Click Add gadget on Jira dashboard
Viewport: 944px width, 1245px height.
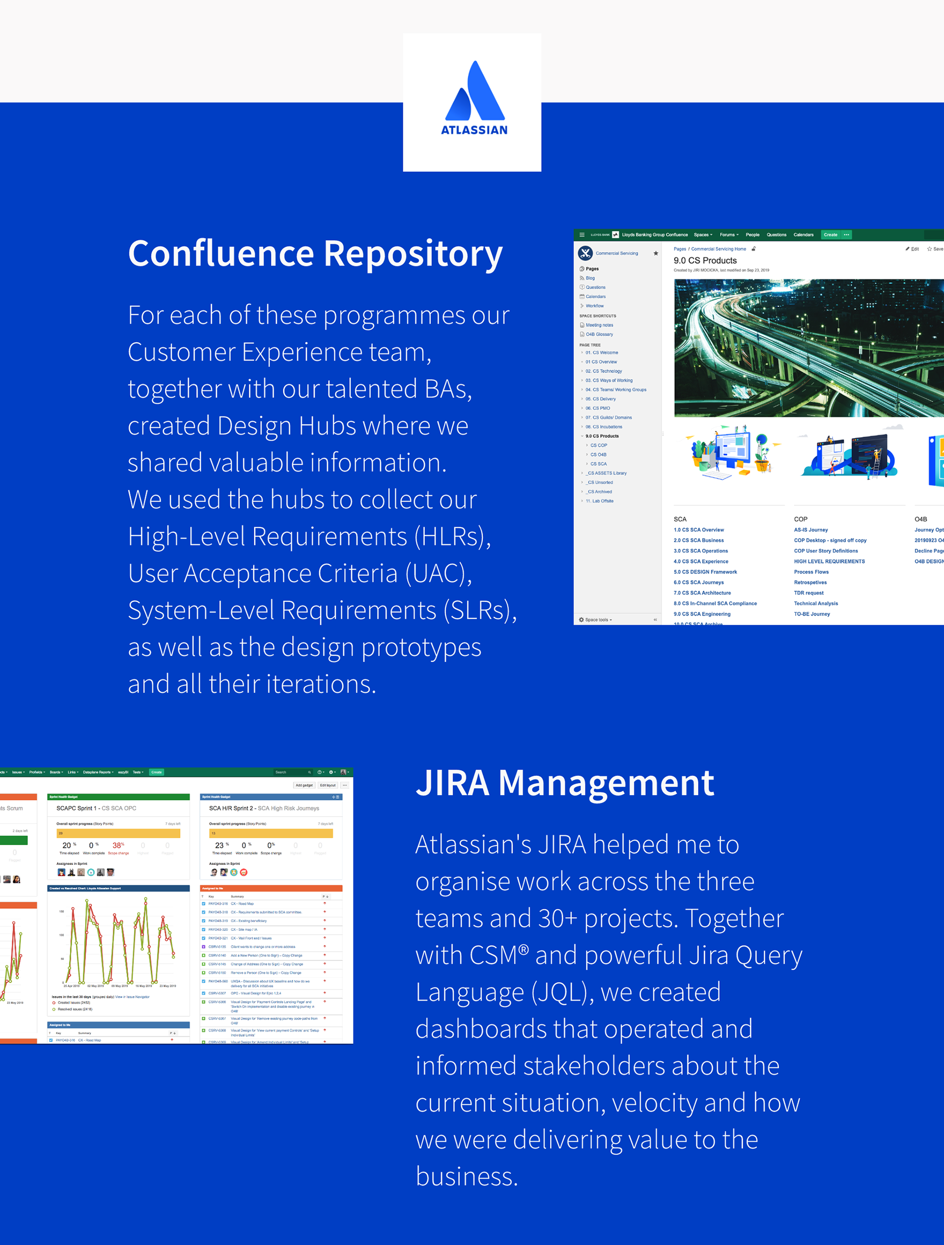pyautogui.click(x=304, y=785)
